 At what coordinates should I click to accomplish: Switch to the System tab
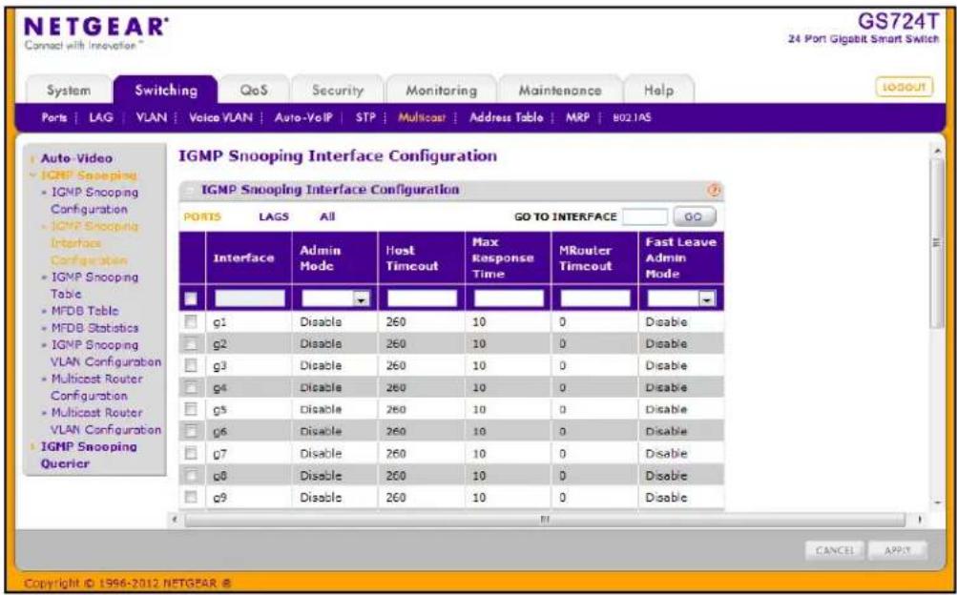tap(69, 91)
